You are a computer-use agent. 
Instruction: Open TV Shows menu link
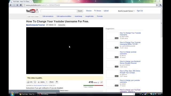98,11
